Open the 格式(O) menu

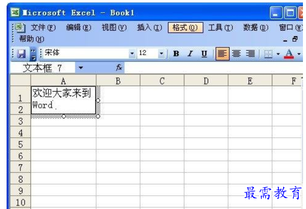[x=185, y=27]
